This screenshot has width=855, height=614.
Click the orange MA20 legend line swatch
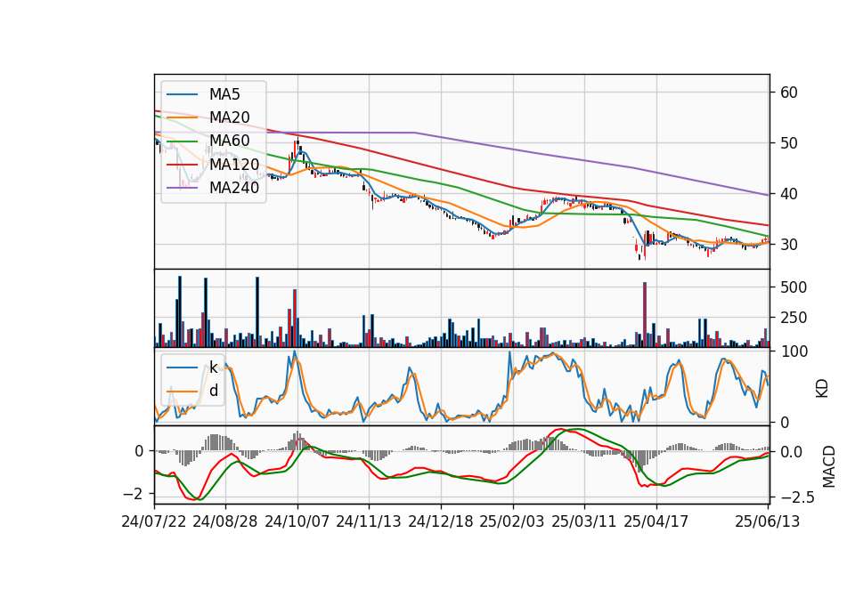pyautogui.click(x=182, y=117)
